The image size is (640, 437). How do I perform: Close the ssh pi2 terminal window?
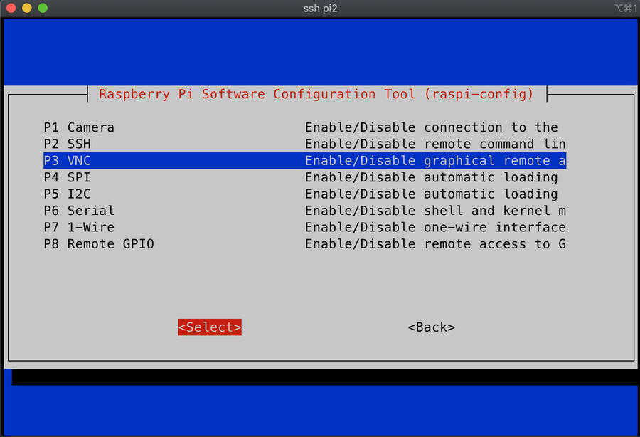tap(11, 8)
